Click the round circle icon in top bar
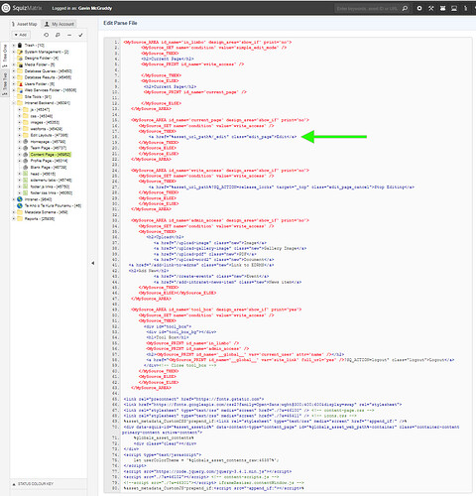Screen dimensions: 476x496 click(419, 8)
